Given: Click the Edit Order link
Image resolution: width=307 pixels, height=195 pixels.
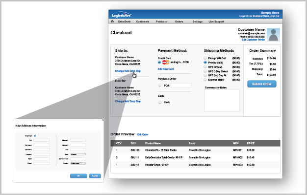Looking at the screenshot, I should click(143, 134).
